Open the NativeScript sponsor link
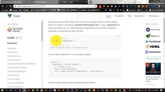Viewport: 165px width, 92px height. [x=153, y=52]
